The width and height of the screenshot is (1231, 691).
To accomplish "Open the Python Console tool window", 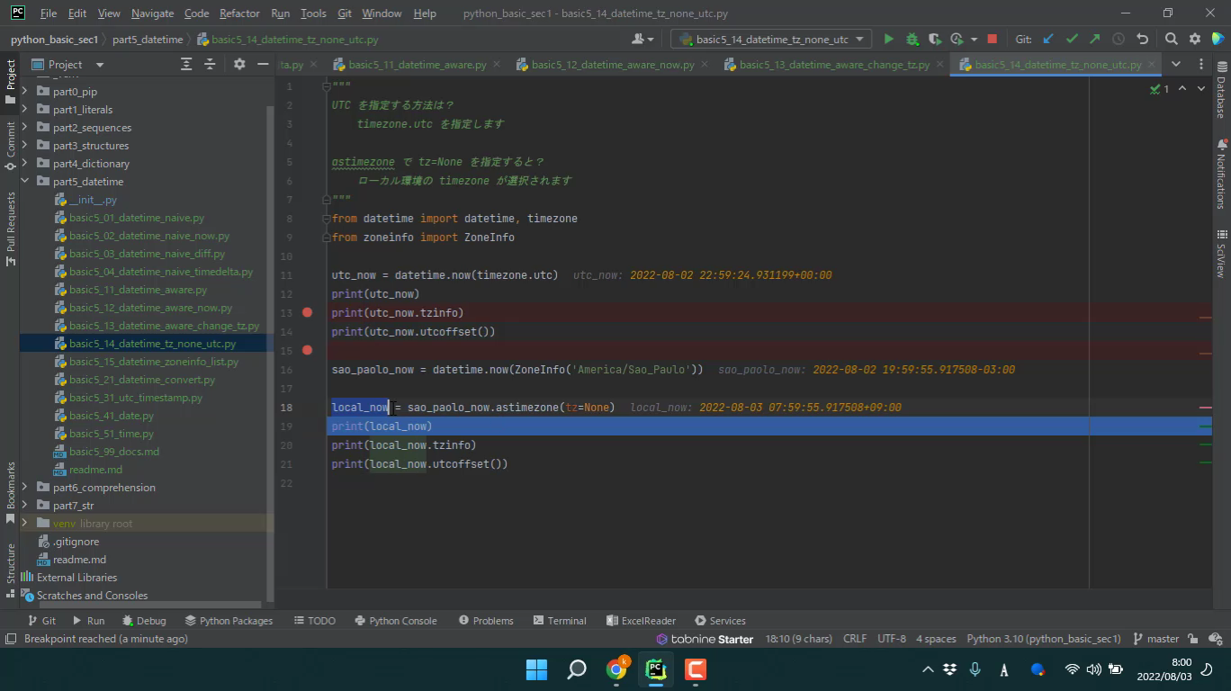I will click(x=396, y=620).
